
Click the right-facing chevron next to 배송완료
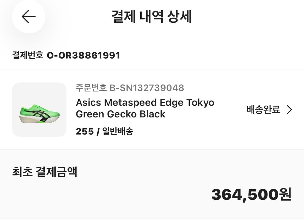click(289, 110)
